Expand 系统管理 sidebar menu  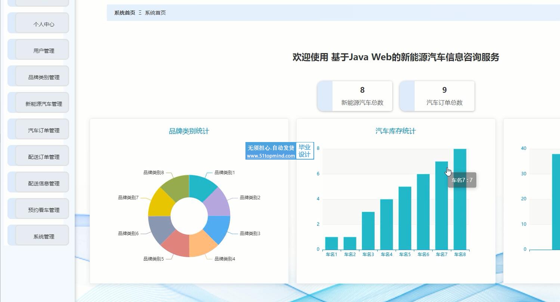(x=43, y=237)
